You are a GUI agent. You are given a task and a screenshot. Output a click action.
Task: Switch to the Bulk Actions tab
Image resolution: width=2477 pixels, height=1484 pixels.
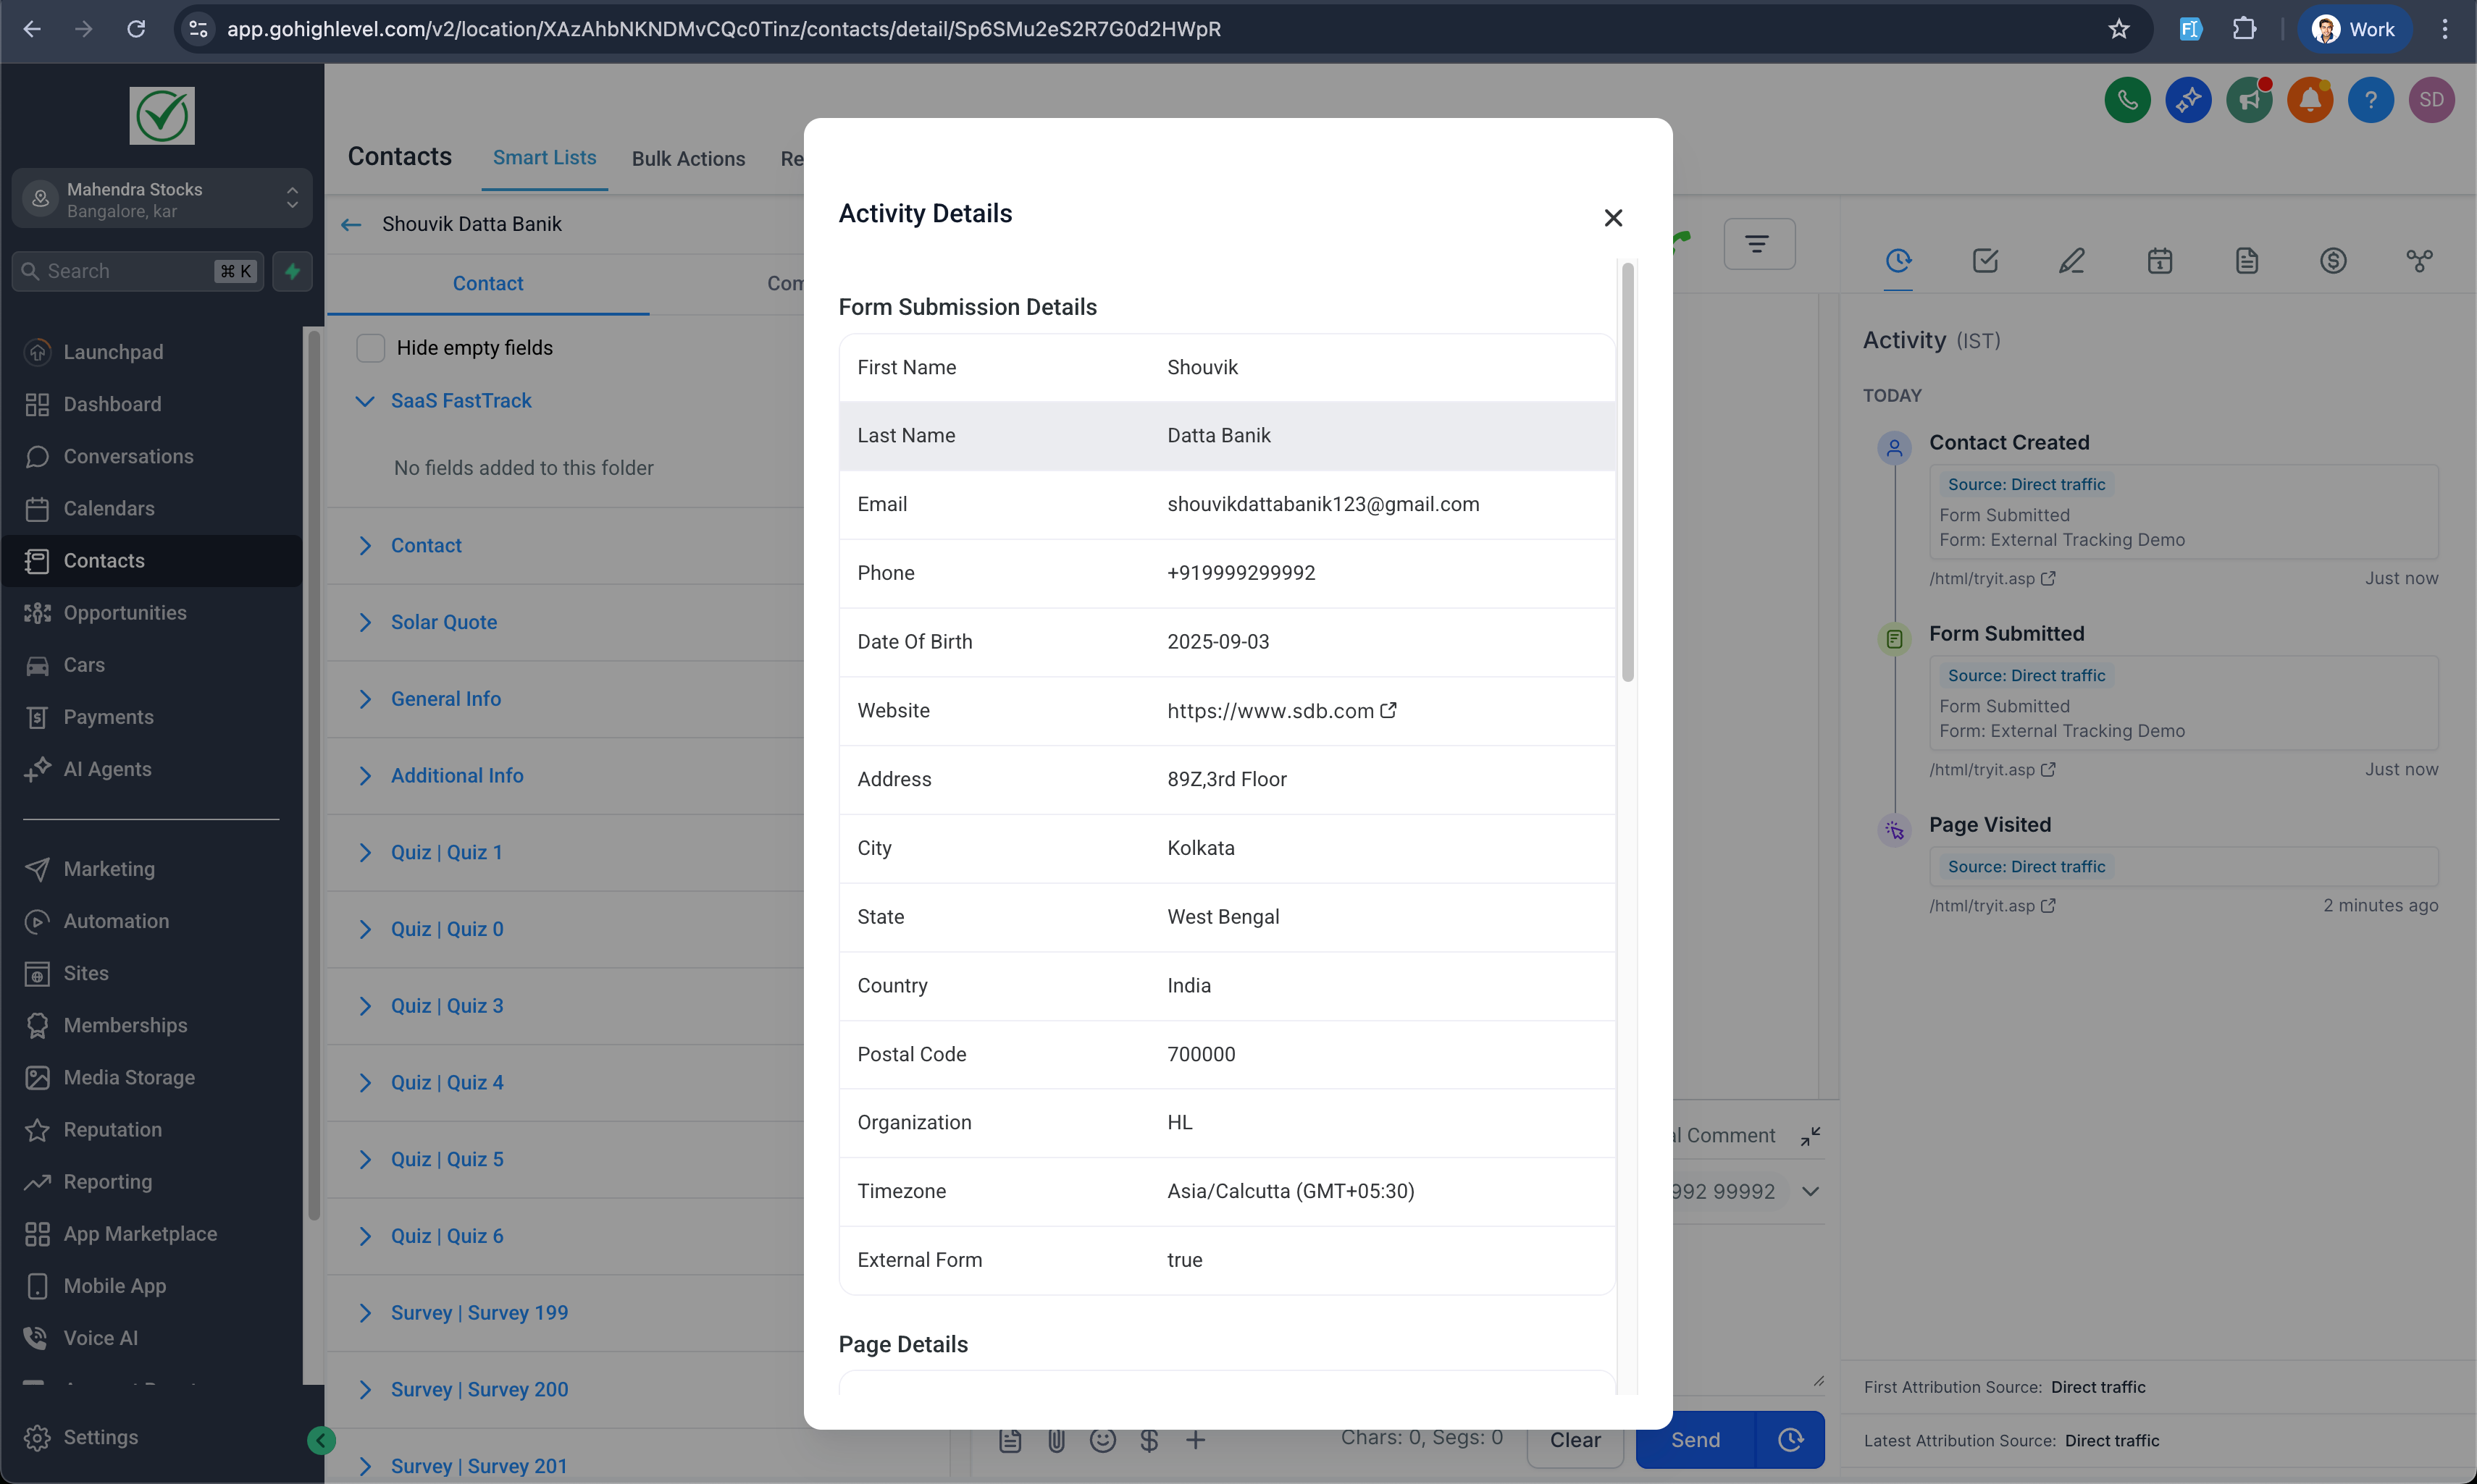[x=688, y=158]
